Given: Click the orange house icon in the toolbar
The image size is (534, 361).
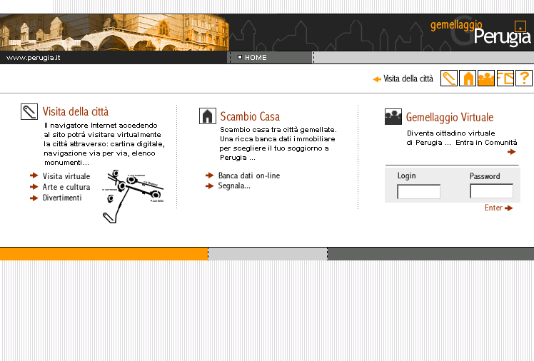Looking at the screenshot, I should (468, 78).
